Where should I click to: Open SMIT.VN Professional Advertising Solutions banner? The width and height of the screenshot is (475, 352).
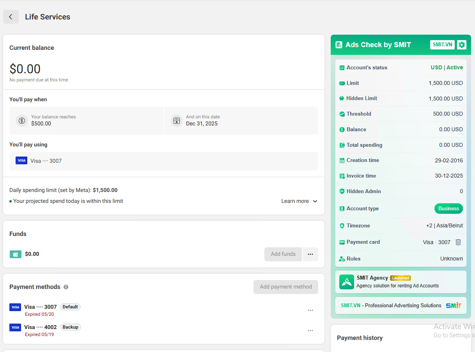tap(401, 306)
